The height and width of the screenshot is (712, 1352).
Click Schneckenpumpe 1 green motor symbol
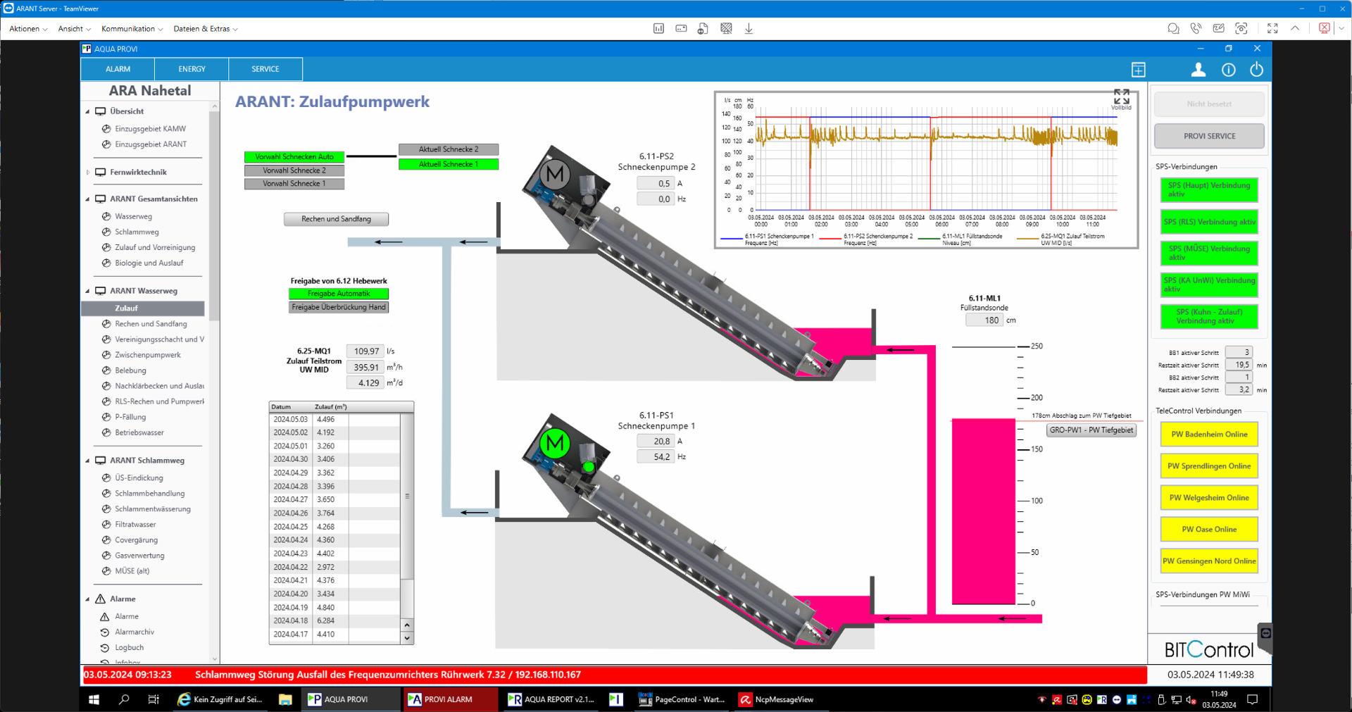pos(555,444)
